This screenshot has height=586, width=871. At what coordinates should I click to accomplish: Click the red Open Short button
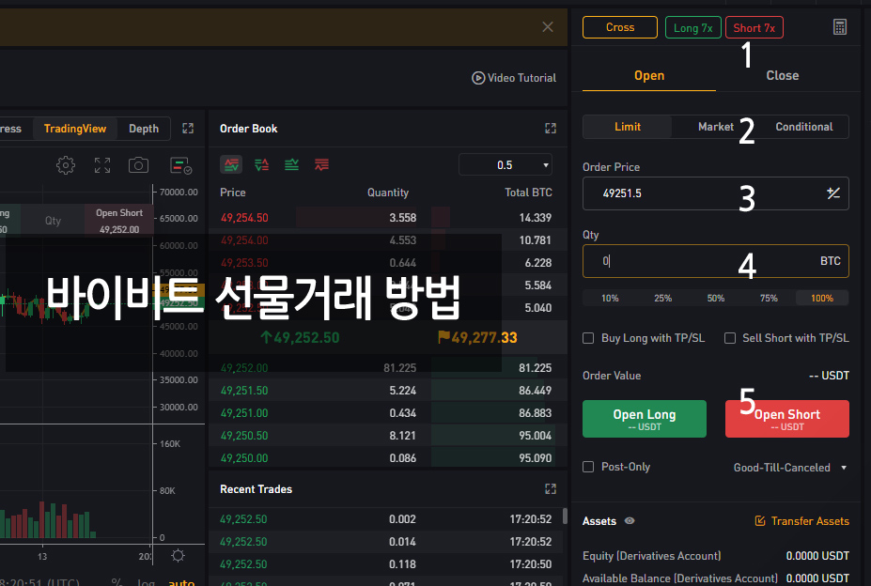tap(787, 419)
